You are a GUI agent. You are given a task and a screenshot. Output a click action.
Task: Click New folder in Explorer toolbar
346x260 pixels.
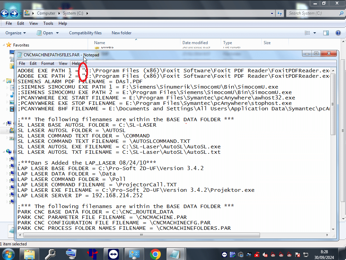[122, 33]
